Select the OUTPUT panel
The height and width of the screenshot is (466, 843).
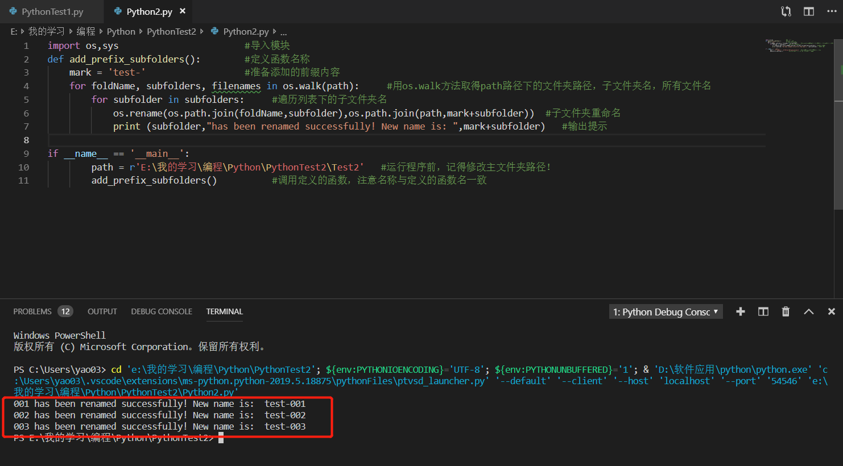point(102,311)
